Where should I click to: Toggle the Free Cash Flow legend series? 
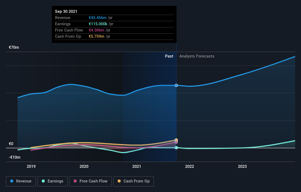pos(91,181)
